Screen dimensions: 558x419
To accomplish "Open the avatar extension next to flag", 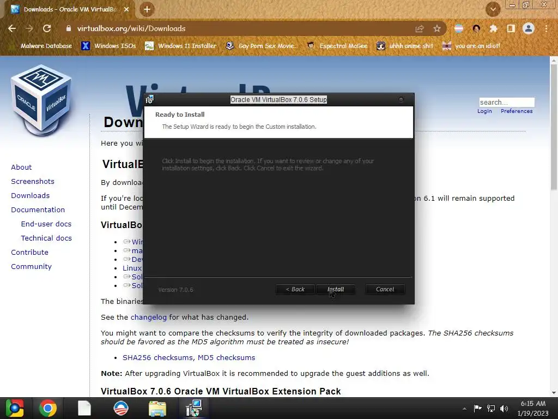I will point(476,28).
